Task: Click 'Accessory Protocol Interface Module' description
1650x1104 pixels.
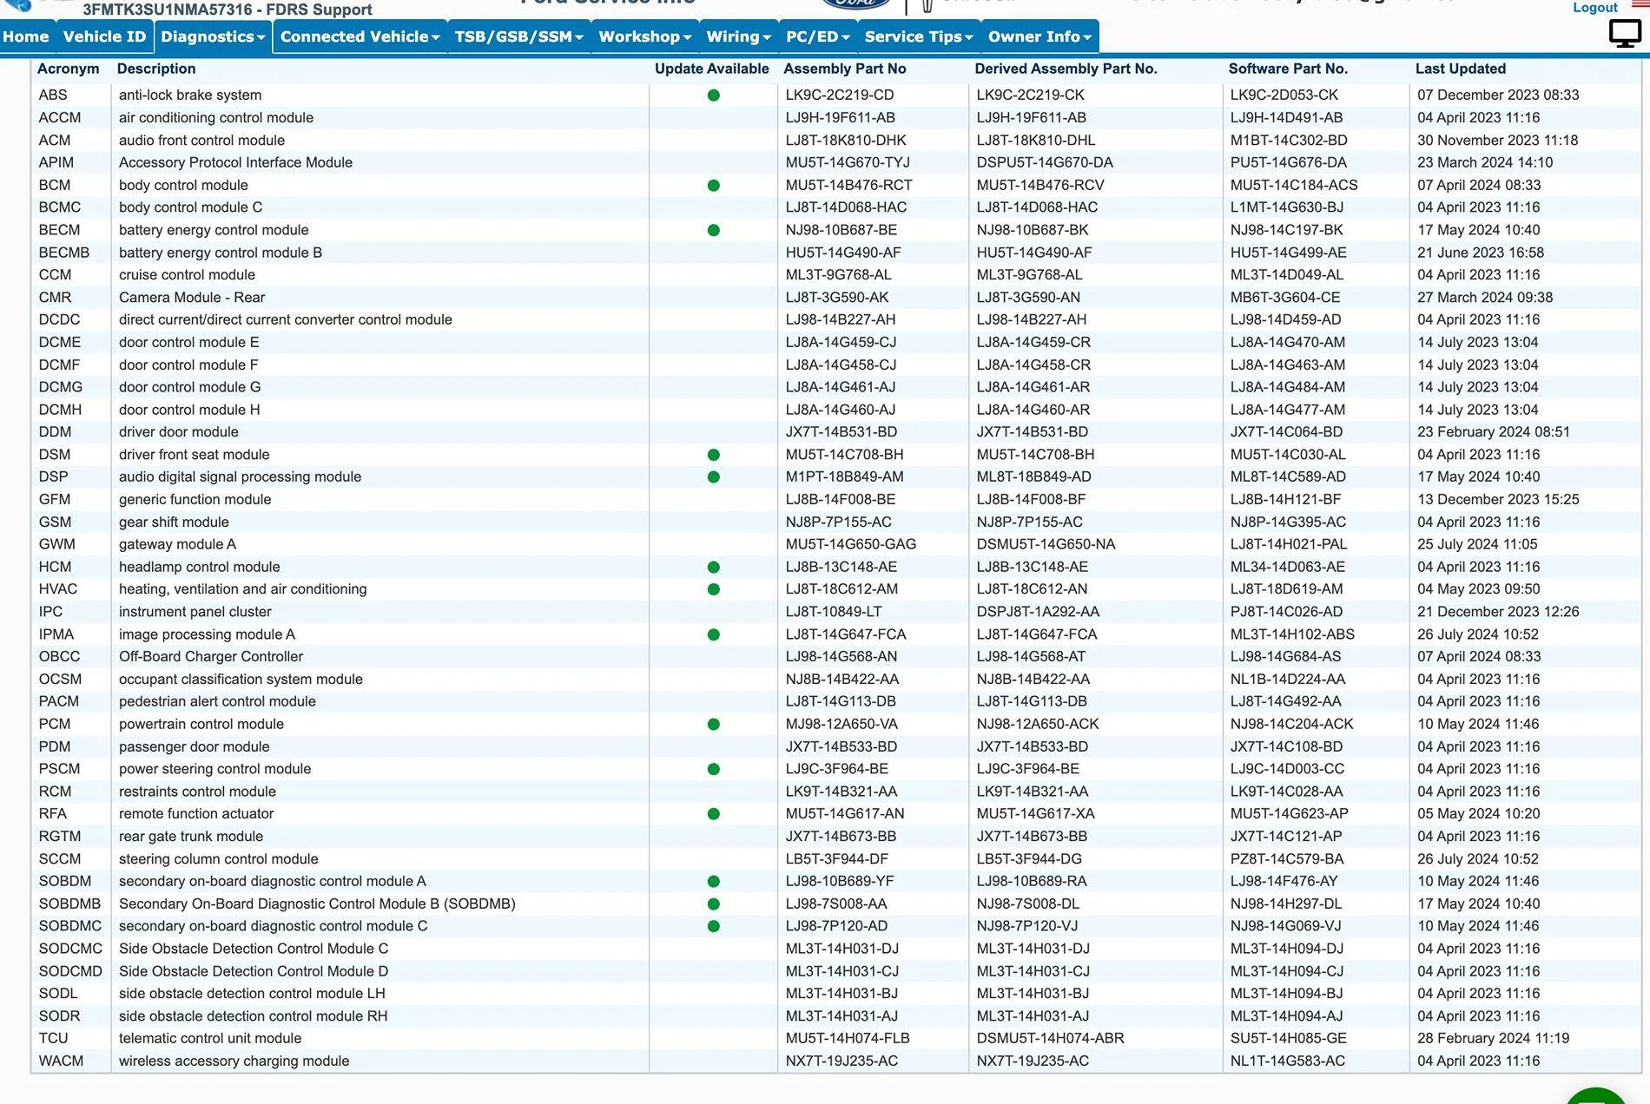Action: [235, 162]
